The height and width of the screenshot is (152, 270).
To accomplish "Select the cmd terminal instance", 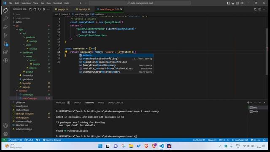I will tap(258, 108).
